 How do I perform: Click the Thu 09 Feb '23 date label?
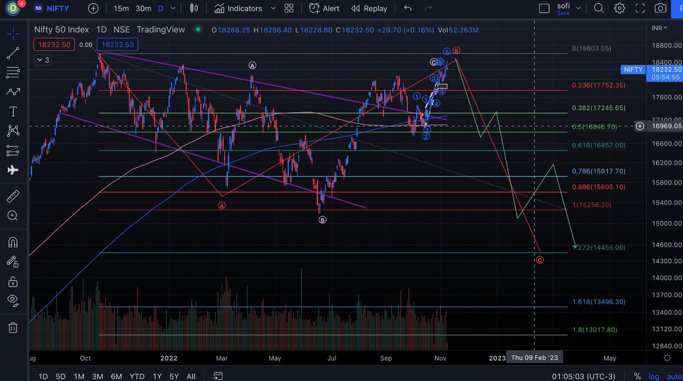tap(534, 358)
